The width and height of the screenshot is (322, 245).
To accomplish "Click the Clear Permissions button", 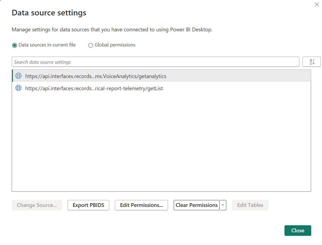I will [196, 205].
